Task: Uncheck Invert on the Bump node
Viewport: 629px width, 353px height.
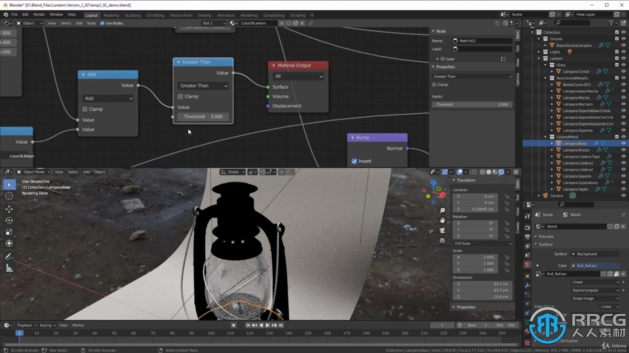Action: click(x=354, y=161)
